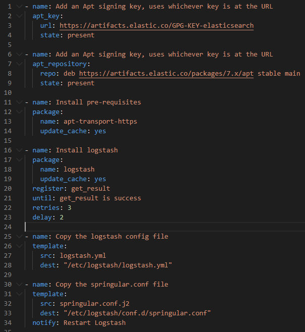Collapse the fold chevron on line 1
The width and height of the screenshot is (305, 332).
(x=19, y=7)
